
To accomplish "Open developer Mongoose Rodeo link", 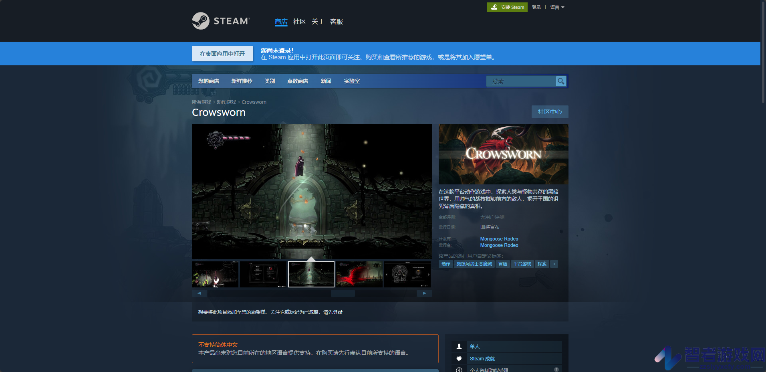I will pyautogui.click(x=499, y=239).
